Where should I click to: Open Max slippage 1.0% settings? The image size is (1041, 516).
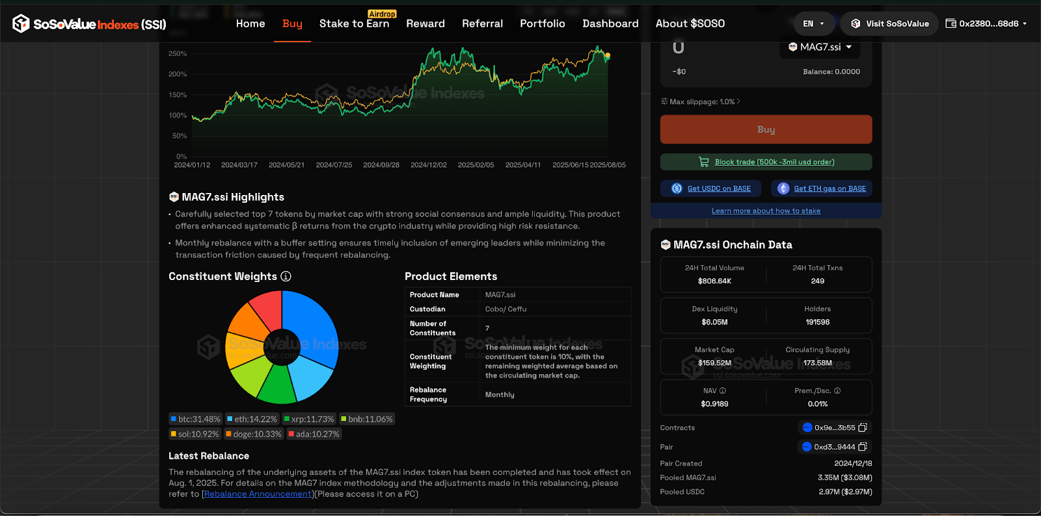[x=701, y=101]
